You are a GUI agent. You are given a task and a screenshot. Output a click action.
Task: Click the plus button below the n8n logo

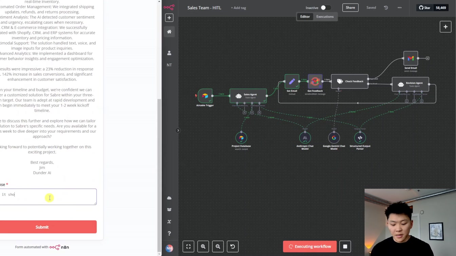[169, 18]
